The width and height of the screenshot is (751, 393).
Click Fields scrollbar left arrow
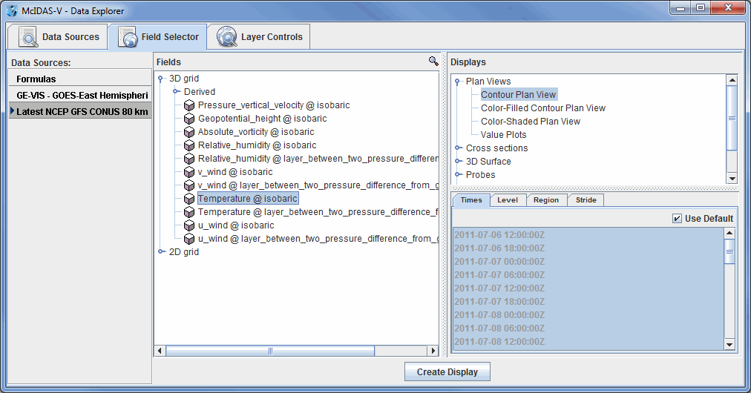160,351
